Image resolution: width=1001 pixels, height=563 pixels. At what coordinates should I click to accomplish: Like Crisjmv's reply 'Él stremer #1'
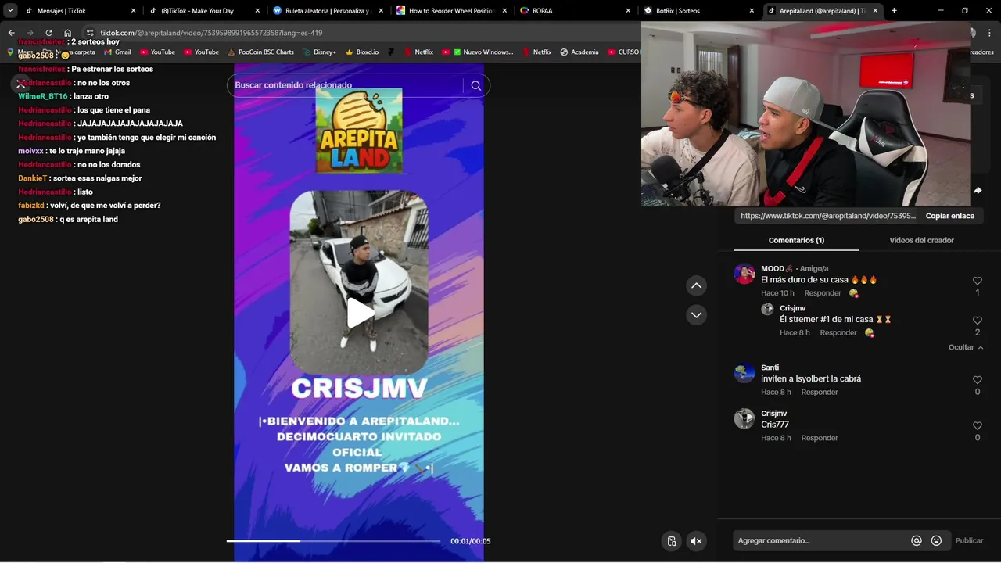(x=978, y=321)
